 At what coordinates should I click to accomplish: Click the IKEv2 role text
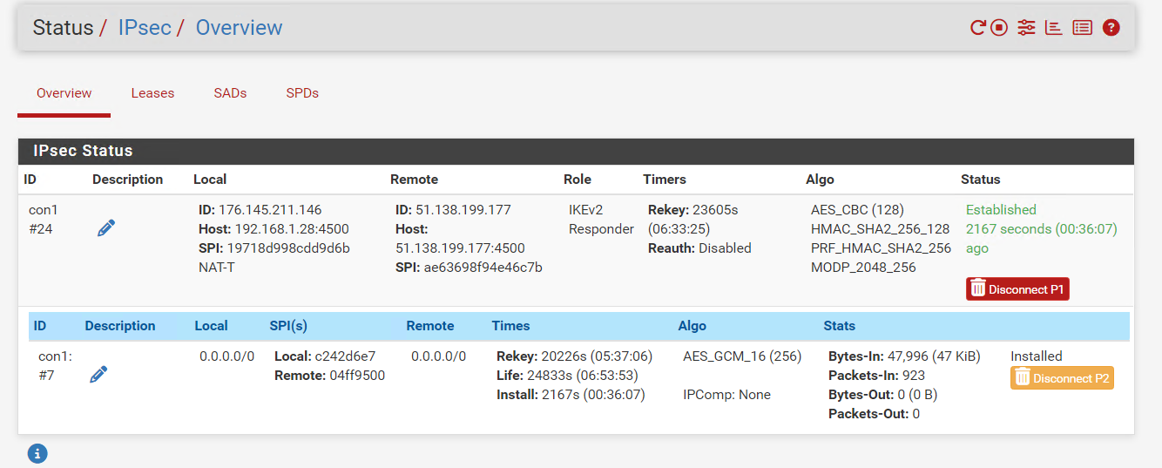pyautogui.click(x=588, y=210)
